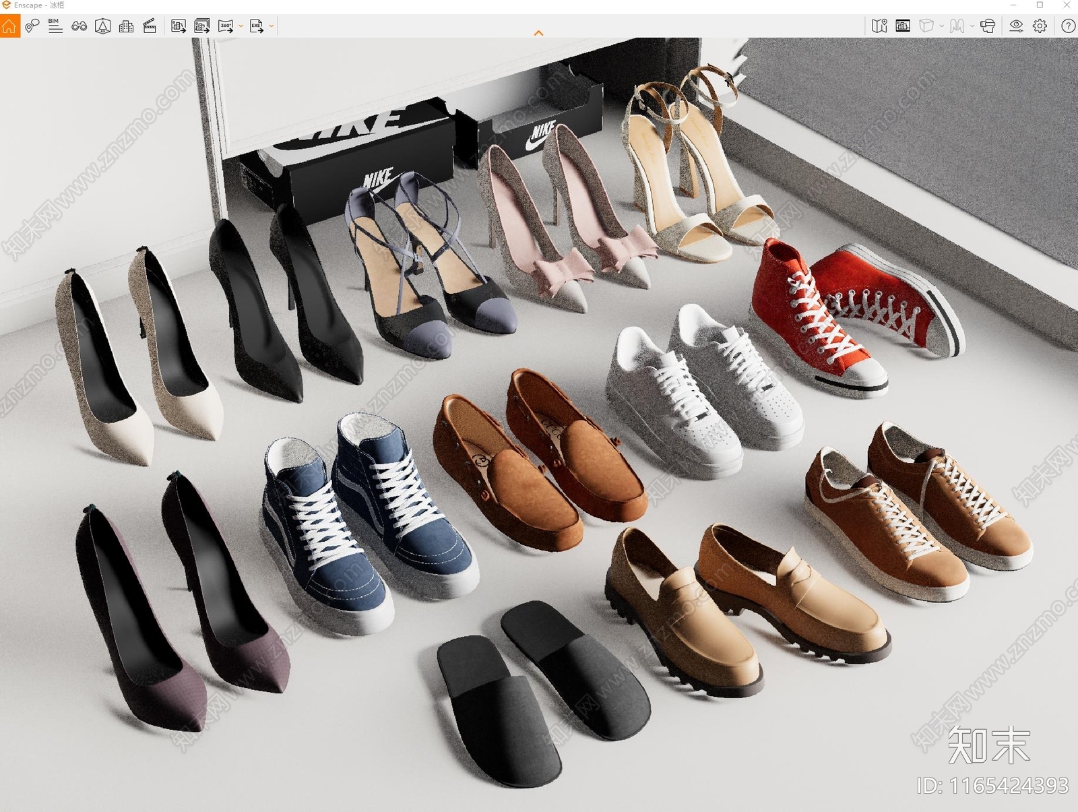The width and height of the screenshot is (1078, 812).
Task: Open Visual Settings eye icon
Action: (x=1016, y=26)
